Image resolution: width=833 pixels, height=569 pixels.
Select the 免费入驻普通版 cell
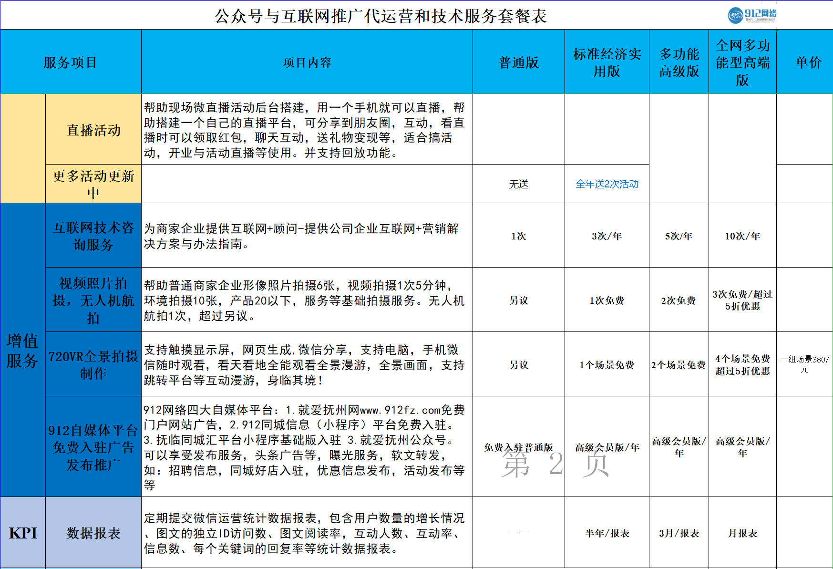click(x=518, y=447)
